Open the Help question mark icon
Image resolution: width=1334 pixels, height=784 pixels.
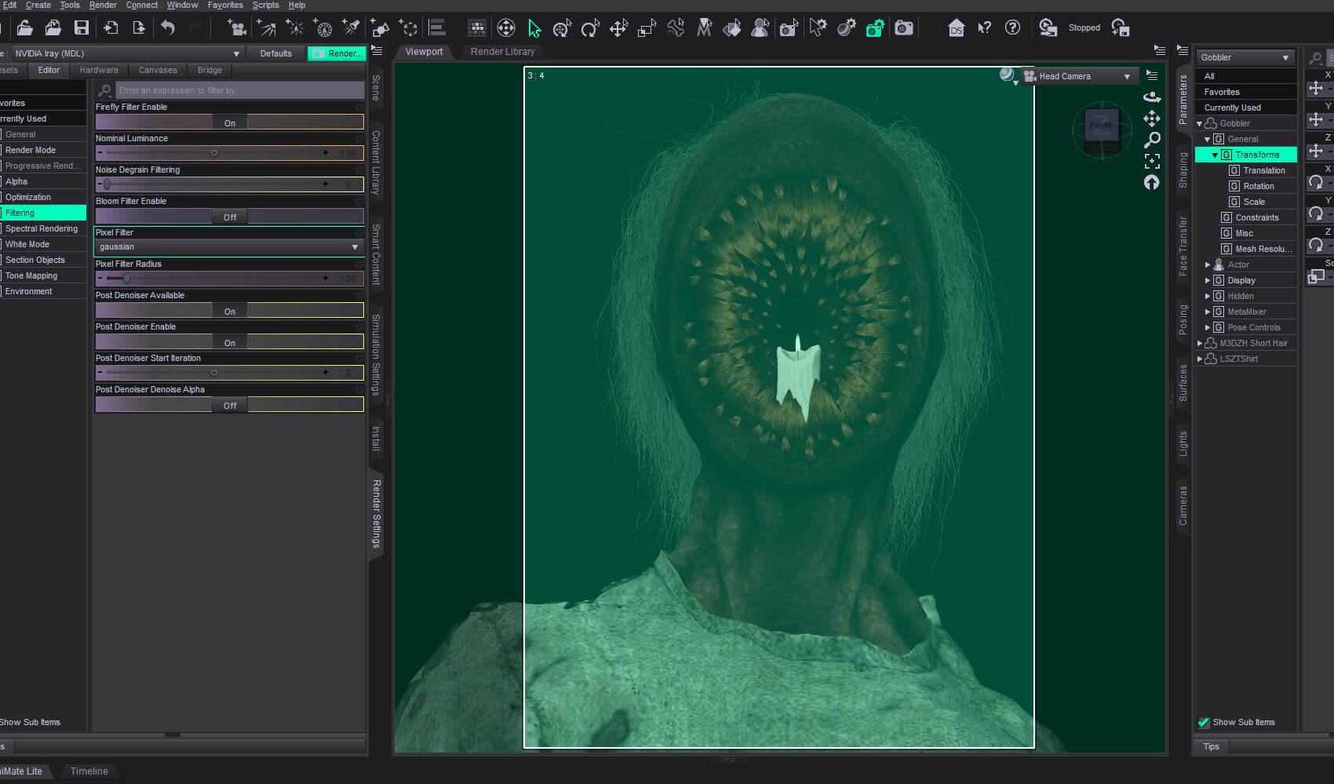[x=1013, y=28]
